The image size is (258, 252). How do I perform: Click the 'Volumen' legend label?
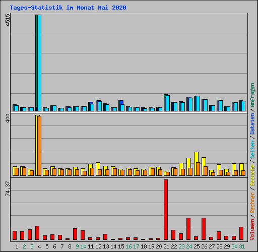pyautogui.click(x=252, y=230)
